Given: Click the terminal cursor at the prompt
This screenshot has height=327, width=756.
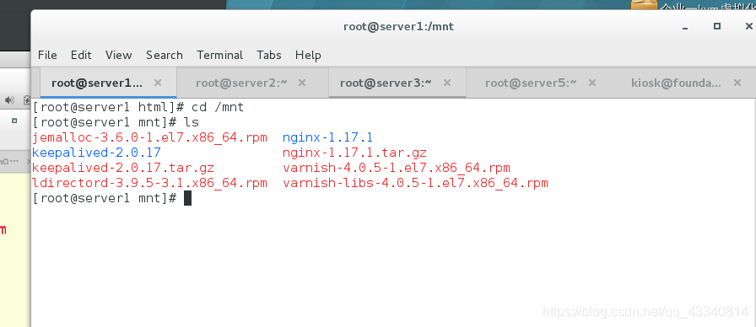Looking at the screenshot, I should pos(187,198).
